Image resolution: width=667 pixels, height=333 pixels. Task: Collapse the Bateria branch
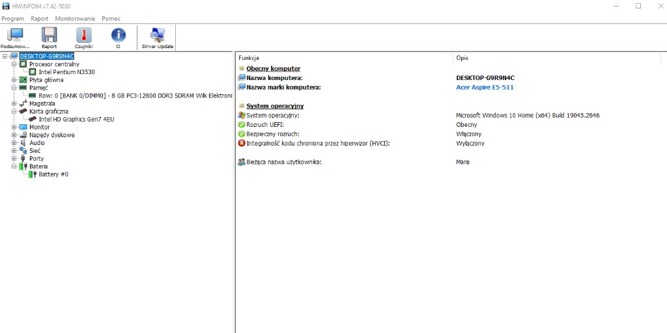pos(14,166)
